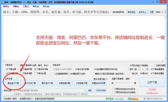Enable 自动粘贴网址 checkbox
Viewport: 168px width, 102px height.
click(x=112, y=12)
